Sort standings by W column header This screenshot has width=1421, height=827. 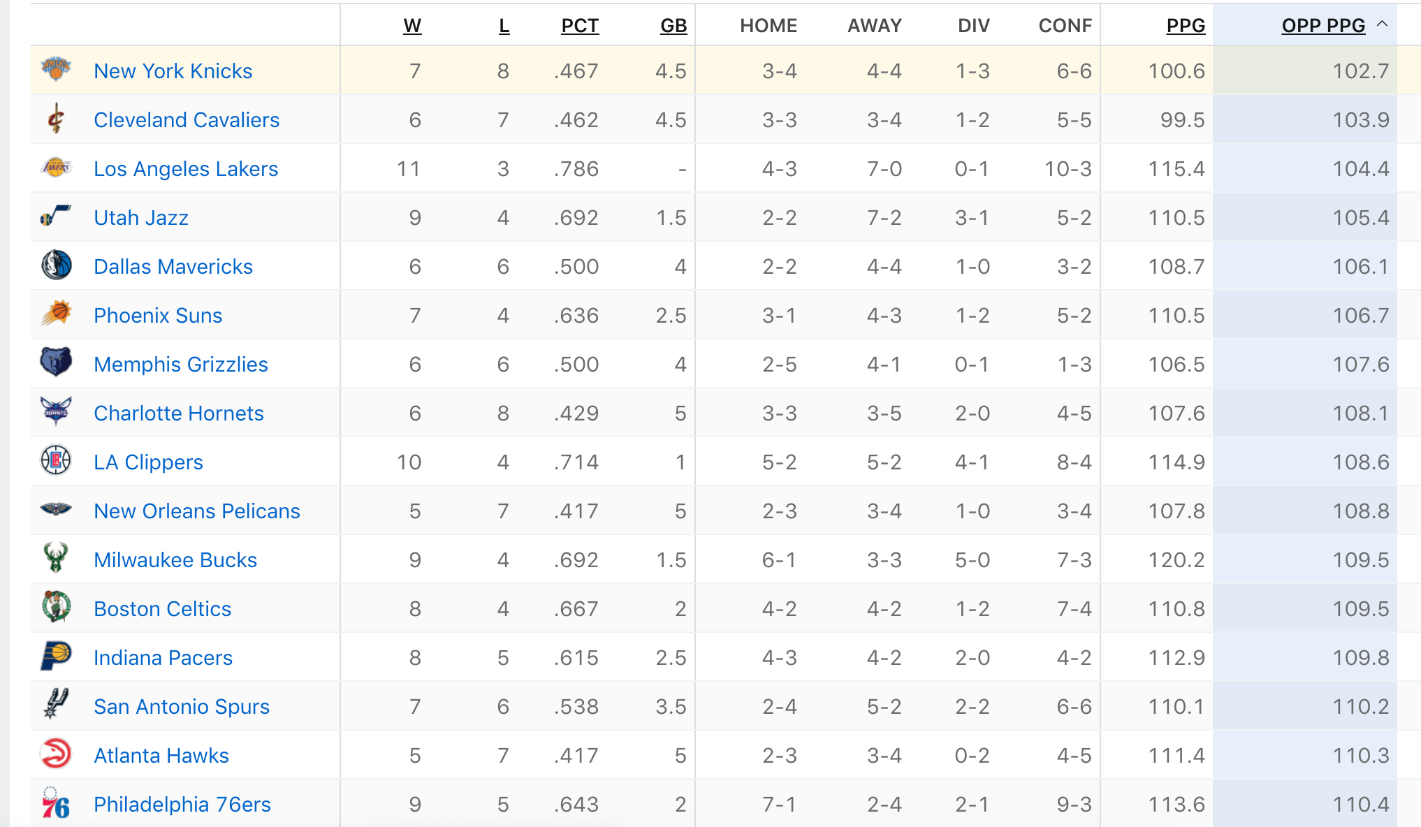click(x=412, y=26)
